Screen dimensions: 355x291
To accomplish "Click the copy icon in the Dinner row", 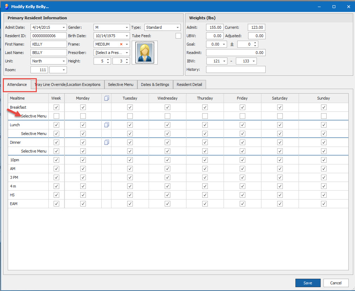I will coord(107,142).
